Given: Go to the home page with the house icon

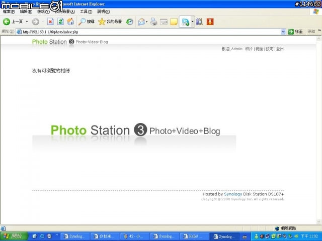Looking at the screenshot, I should point(70,22).
